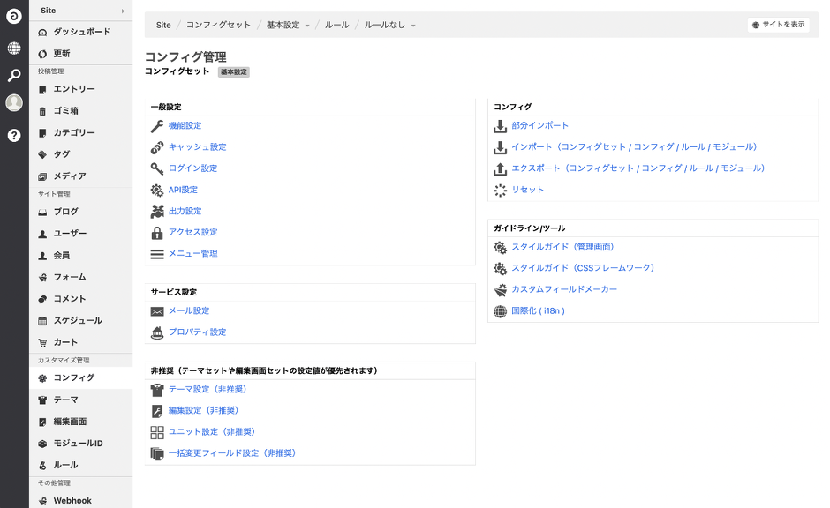Image resolution: width=830 pixels, height=508 pixels.
Task: Open the カスタムフィールドメーカー link
Action: (x=564, y=289)
